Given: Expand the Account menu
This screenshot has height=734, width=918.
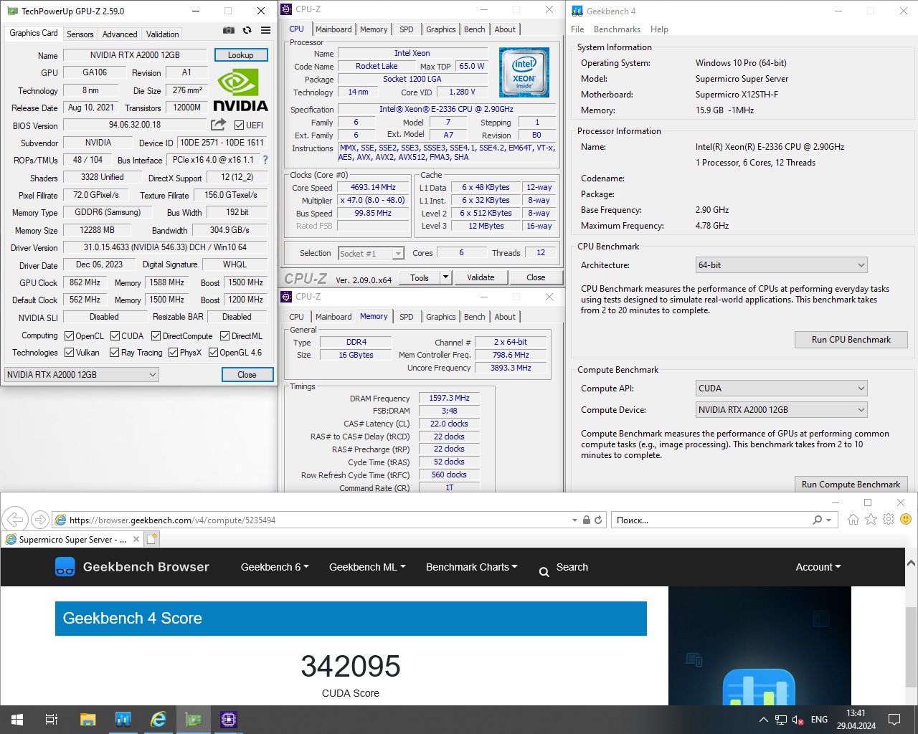Looking at the screenshot, I should click(x=818, y=567).
